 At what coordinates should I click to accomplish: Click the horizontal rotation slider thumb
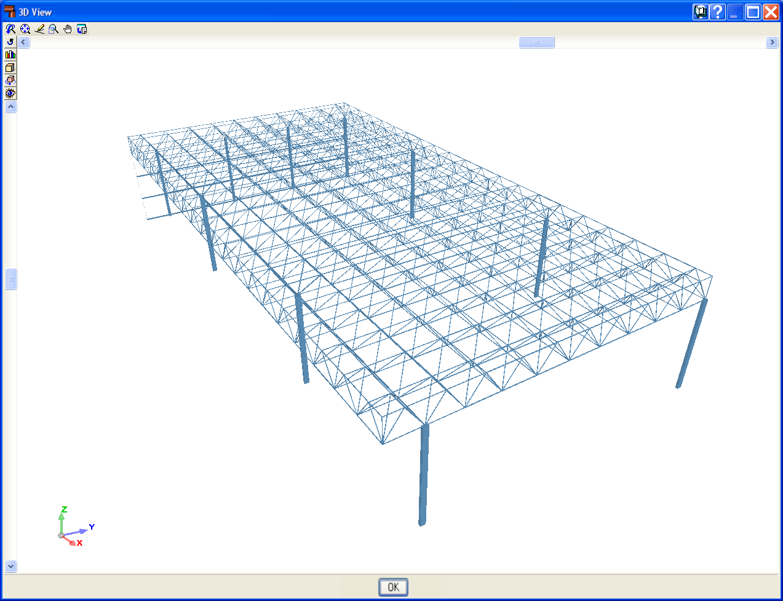pyautogui.click(x=536, y=42)
